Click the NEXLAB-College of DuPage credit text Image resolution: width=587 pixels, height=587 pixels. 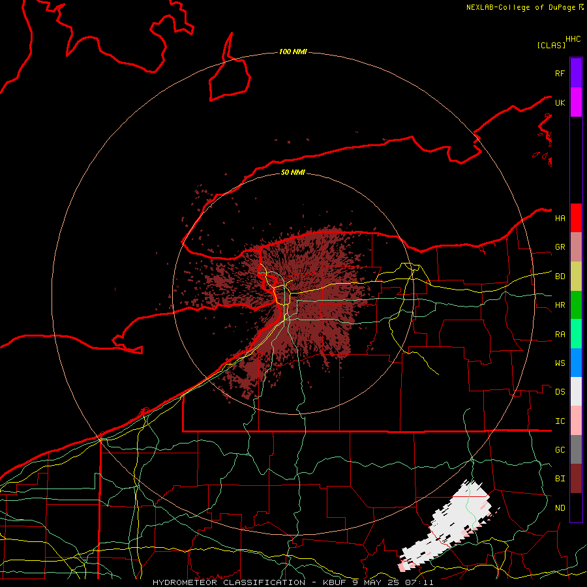pos(520,7)
